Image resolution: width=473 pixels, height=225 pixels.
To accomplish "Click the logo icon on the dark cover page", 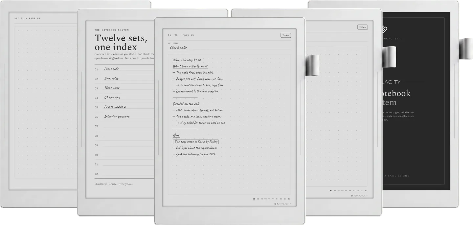I will tap(385, 29).
